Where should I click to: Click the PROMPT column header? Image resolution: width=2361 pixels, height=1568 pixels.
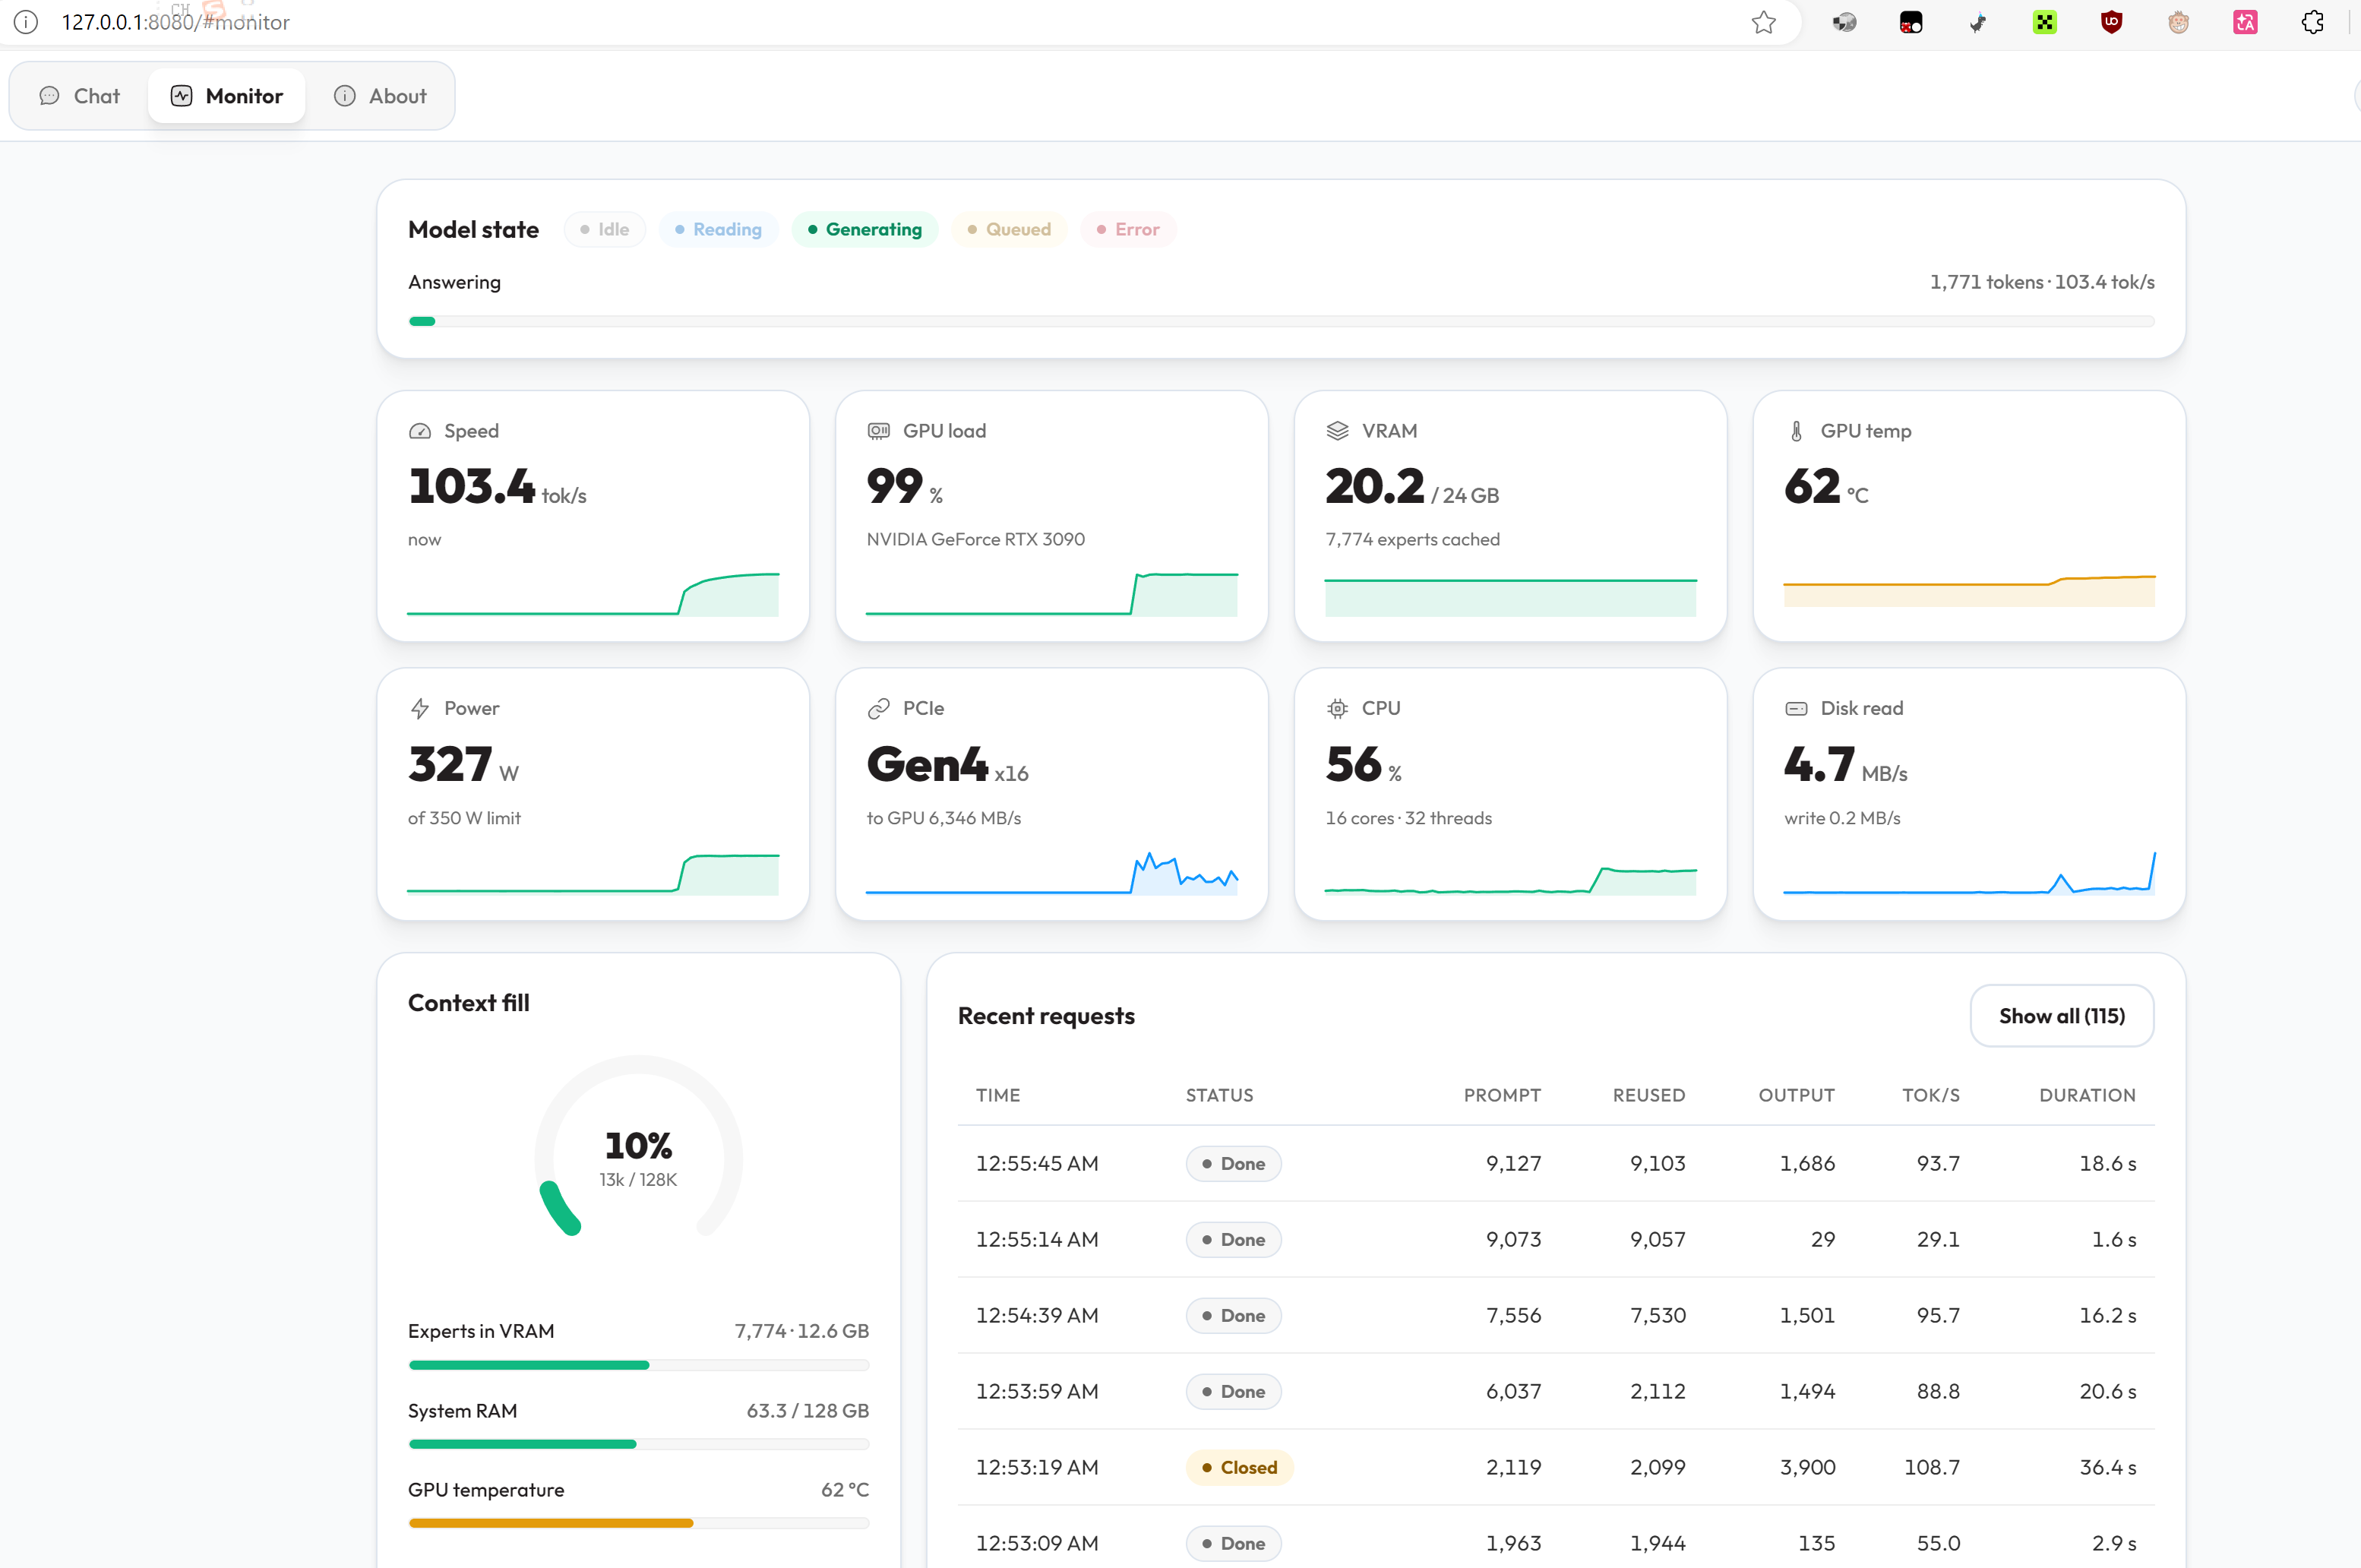tap(1502, 1095)
